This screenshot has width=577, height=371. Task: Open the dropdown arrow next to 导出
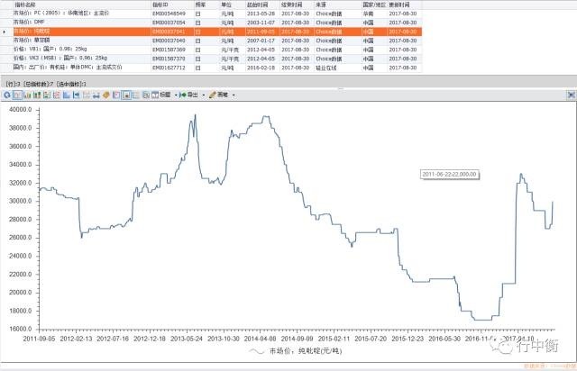204,95
